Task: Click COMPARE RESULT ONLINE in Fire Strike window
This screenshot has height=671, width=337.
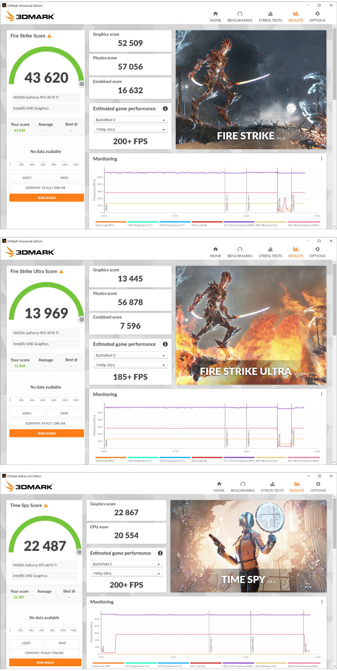Action: point(46,188)
